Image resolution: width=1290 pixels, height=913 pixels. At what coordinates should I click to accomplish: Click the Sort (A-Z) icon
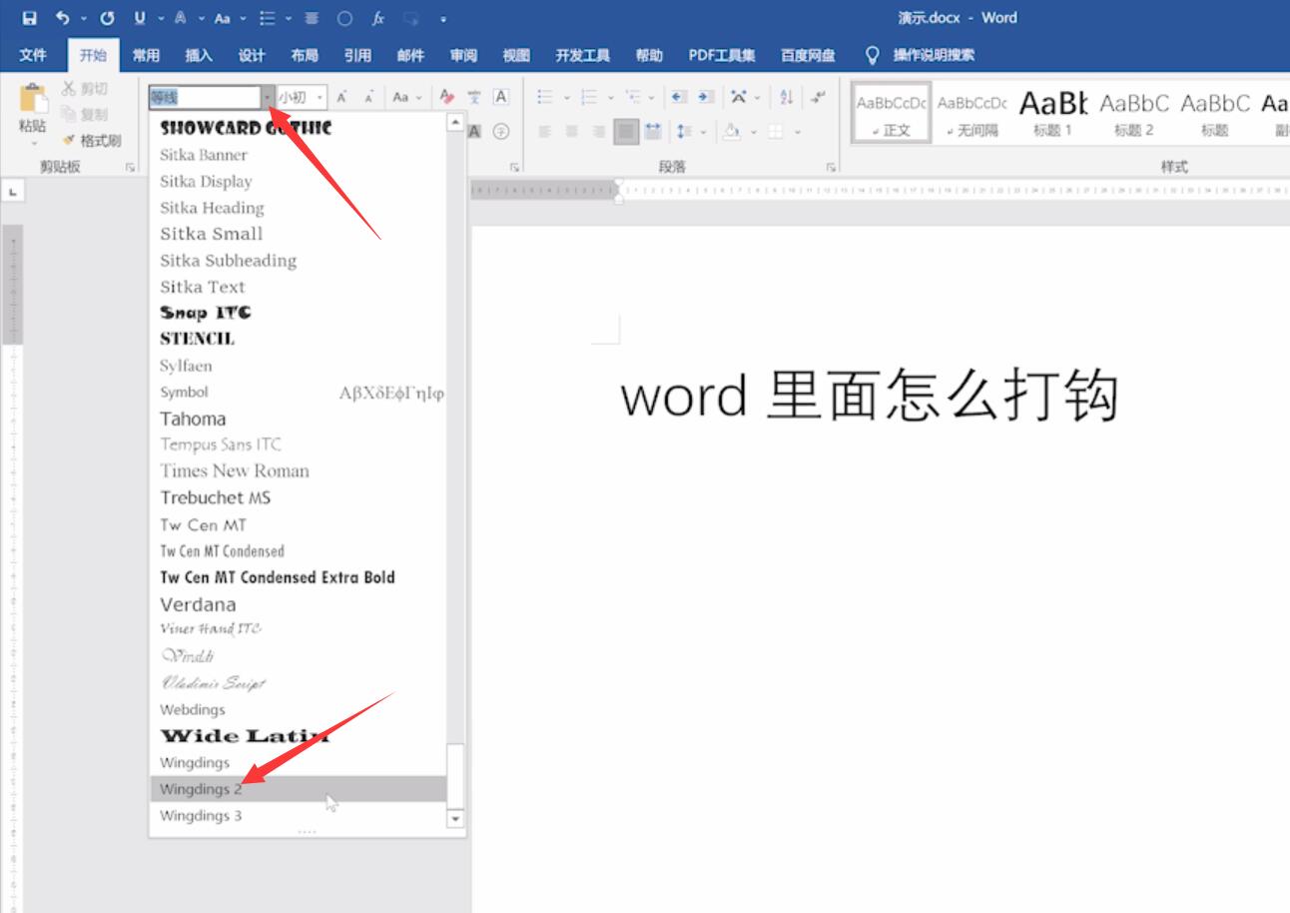[x=787, y=97]
